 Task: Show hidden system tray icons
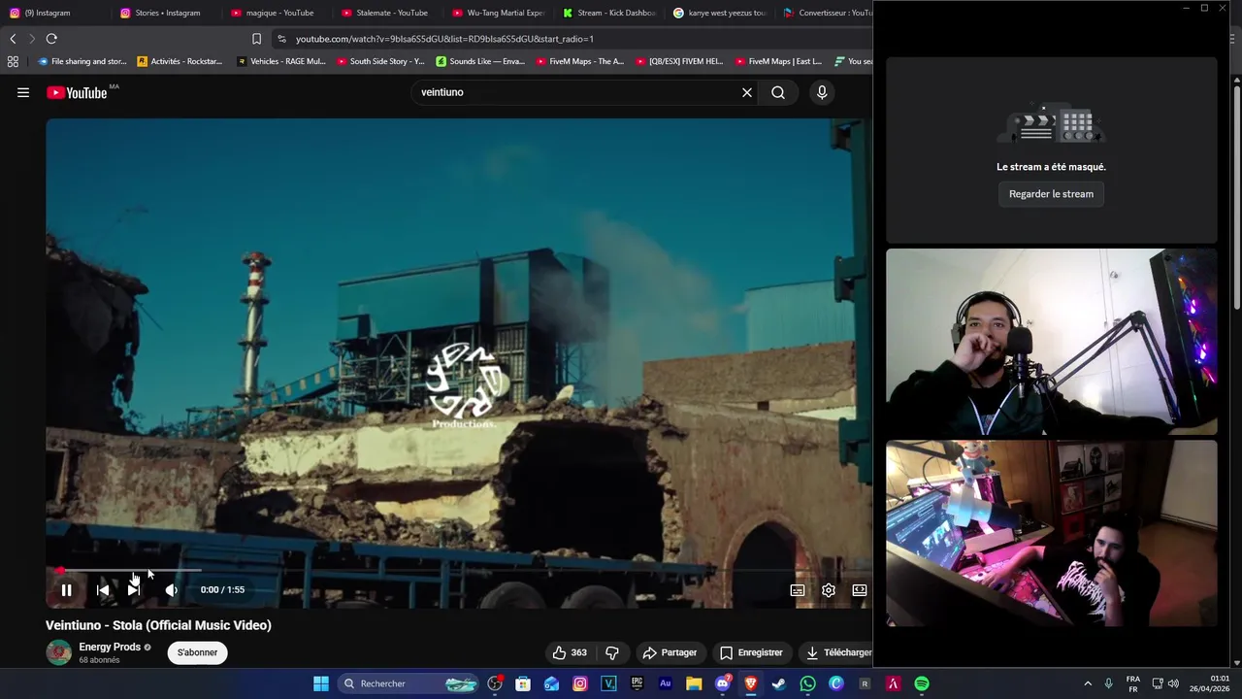1088,683
